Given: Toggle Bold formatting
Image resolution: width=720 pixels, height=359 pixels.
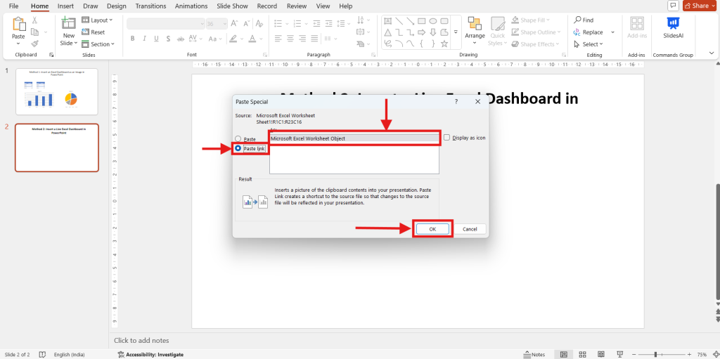Looking at the screenshot, I should [133, 39].
